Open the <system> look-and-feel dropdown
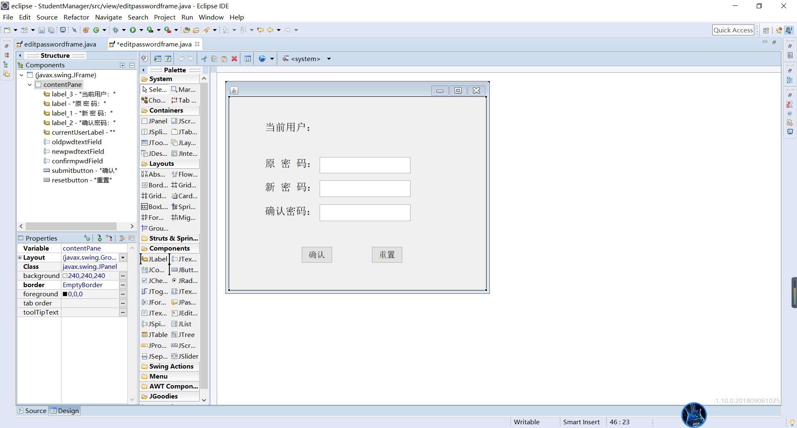797x428 pixels. click(x=328, y=59)
